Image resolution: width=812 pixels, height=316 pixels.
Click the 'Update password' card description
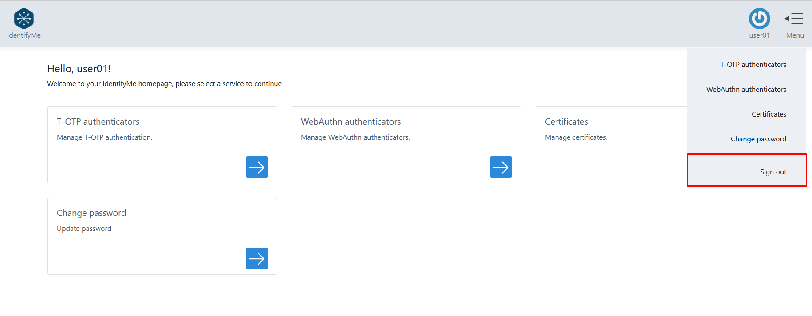pos(84,229)
